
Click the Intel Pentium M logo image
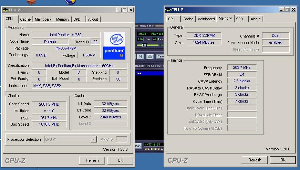114,45
